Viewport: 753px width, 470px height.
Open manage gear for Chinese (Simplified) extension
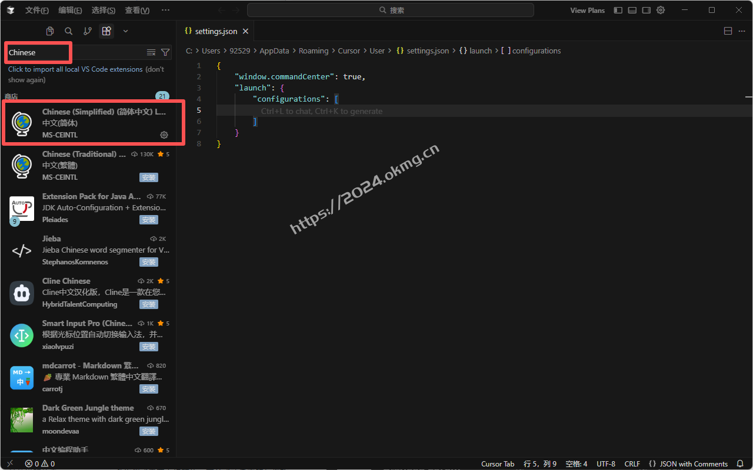click(x=164, y=135)
